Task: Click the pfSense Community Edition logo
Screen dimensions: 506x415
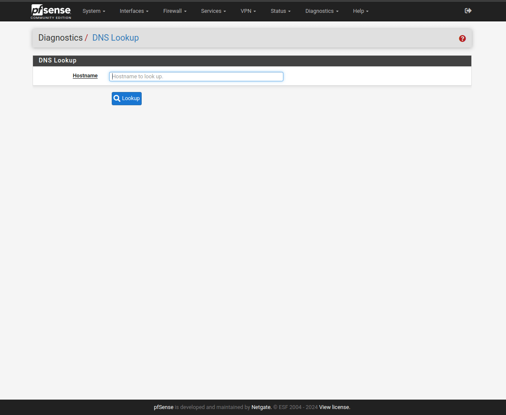Action: pyautogui.click(x=51, y=11)
